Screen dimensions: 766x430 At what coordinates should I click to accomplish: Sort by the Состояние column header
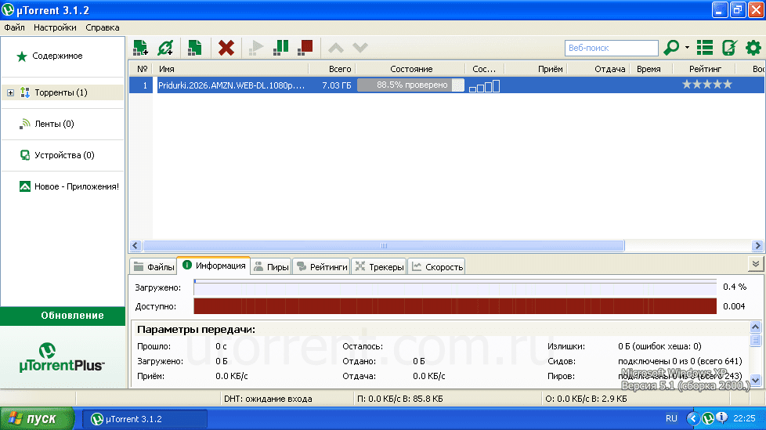(410, 69)
